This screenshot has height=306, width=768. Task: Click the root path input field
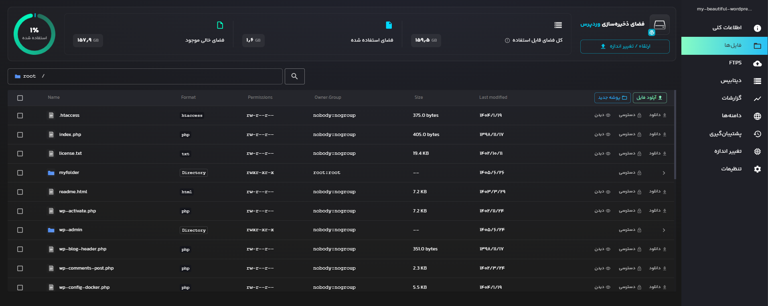tap(145, 76)
